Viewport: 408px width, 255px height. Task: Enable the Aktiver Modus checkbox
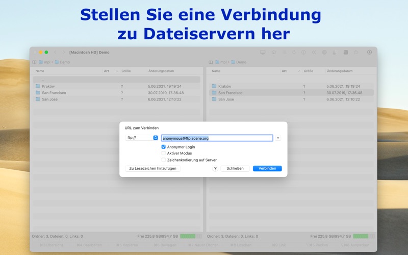163,153
